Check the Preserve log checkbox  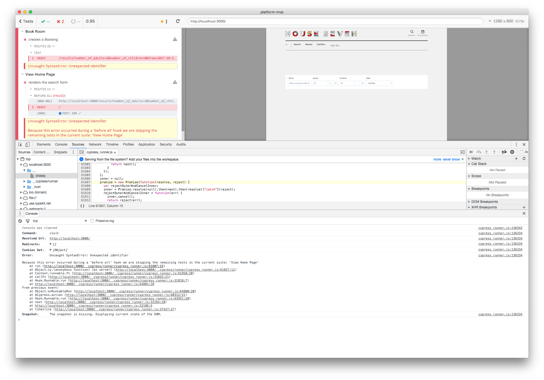pos(92,221)
